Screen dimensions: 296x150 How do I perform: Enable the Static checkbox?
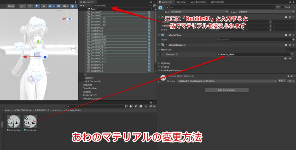click(283, 7)
